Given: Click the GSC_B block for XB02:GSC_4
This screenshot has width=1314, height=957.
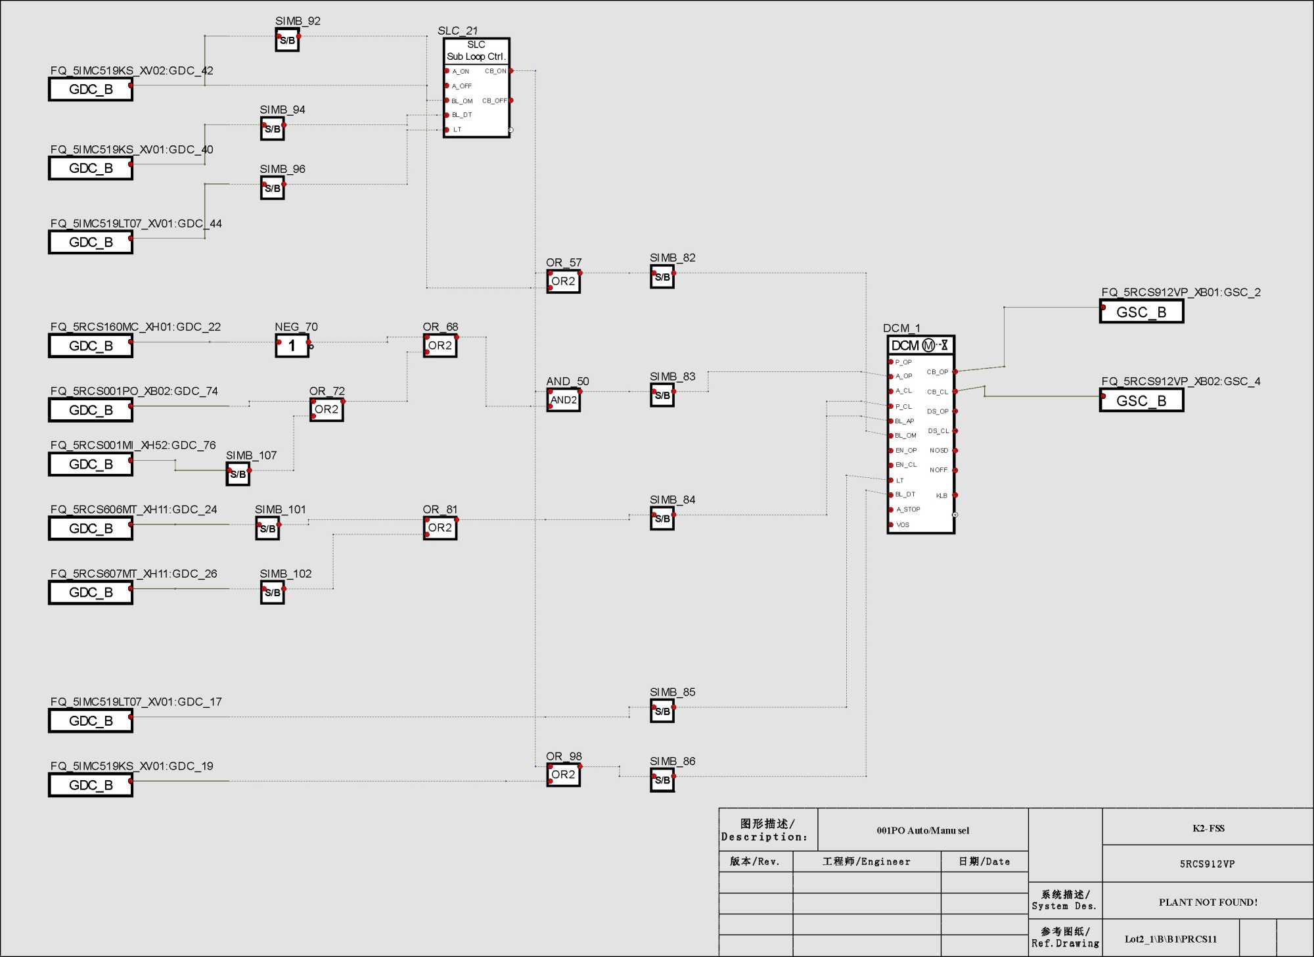Looking at the screenshot, I should click(1141, 400).
